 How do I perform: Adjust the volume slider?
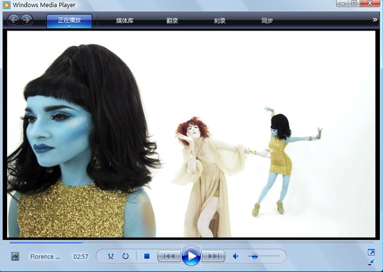(x=263, y=256)
